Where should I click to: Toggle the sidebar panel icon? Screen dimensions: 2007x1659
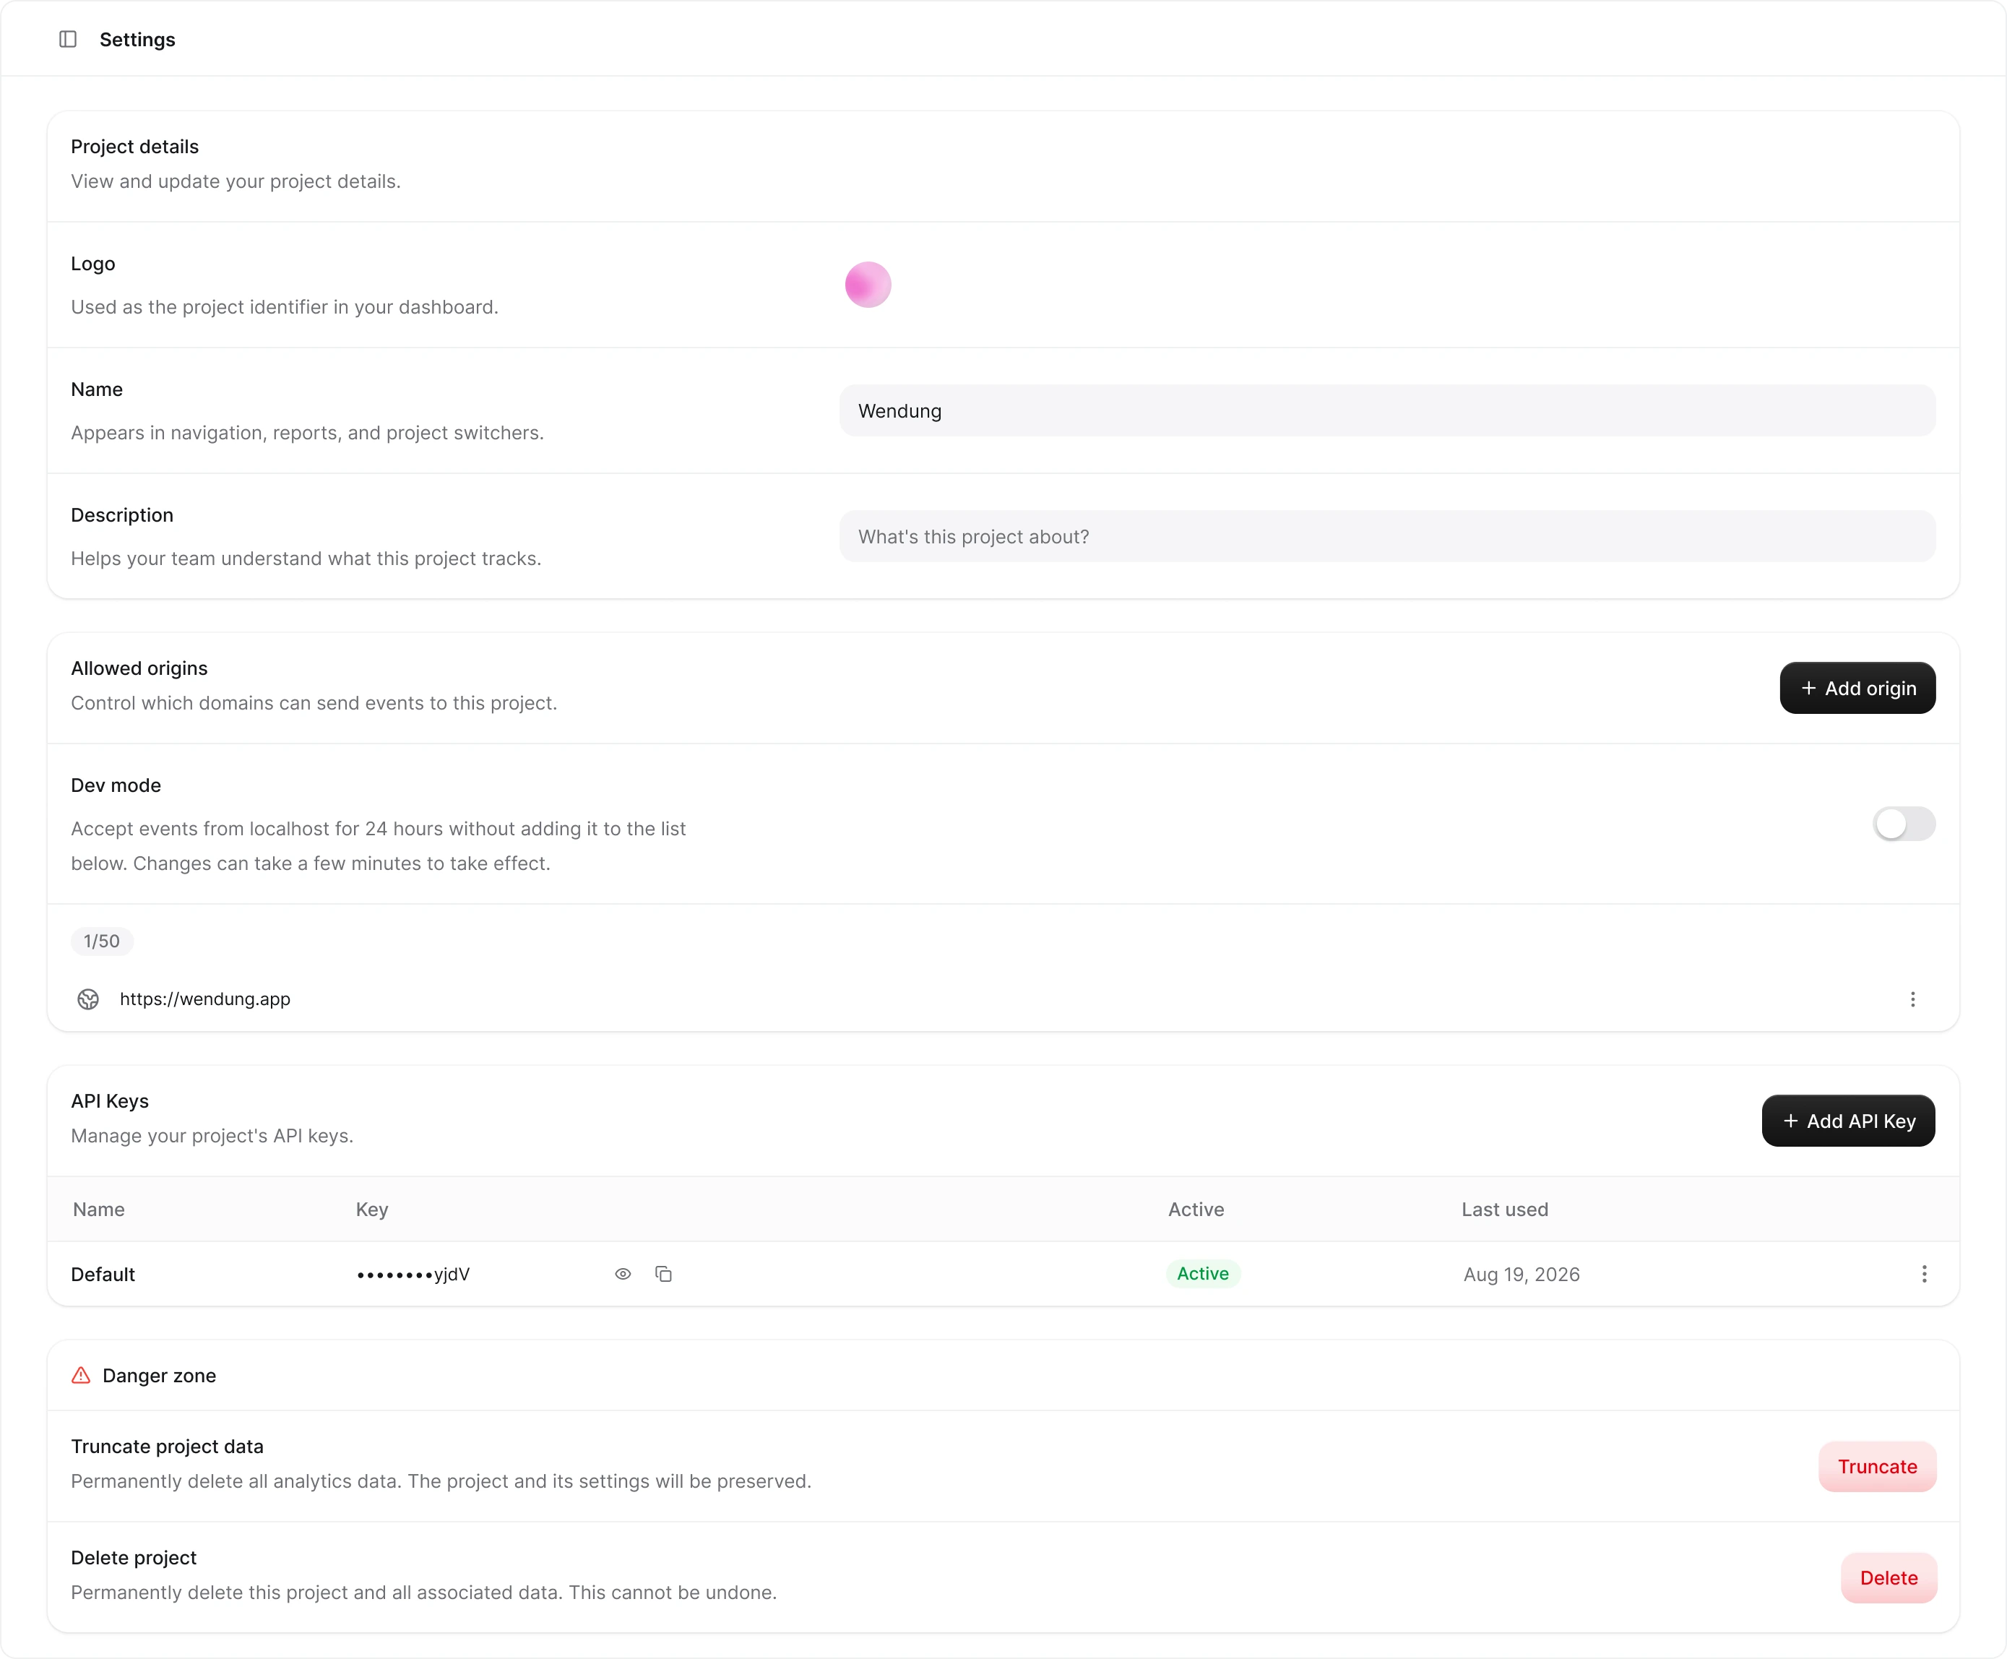(68, 39)
